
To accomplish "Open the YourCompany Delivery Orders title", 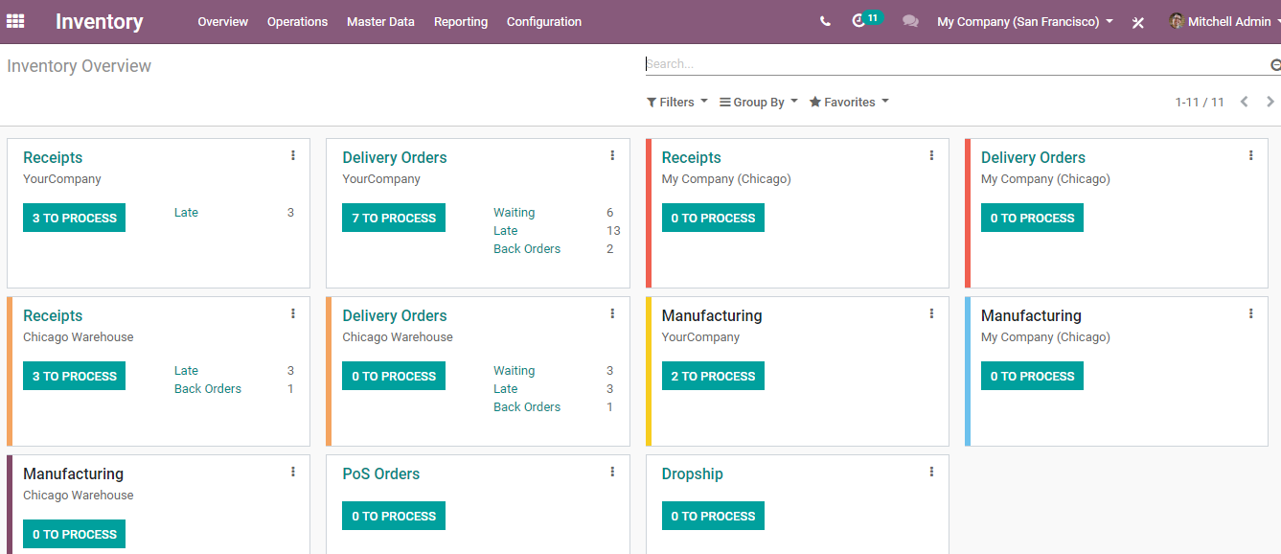I will point(395,157).
